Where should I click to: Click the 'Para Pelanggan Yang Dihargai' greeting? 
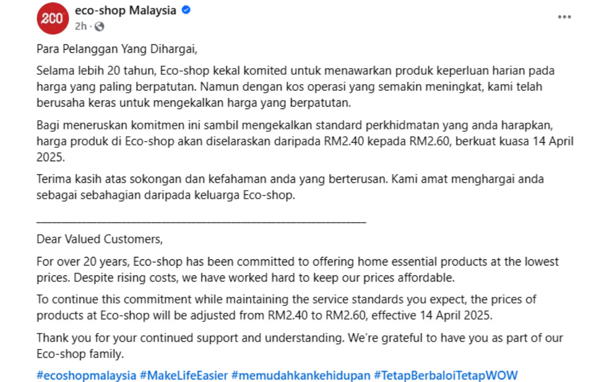117,49
